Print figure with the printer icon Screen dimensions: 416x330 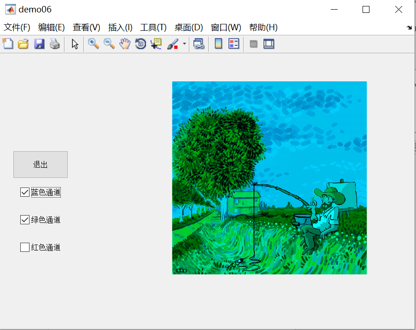55,44
